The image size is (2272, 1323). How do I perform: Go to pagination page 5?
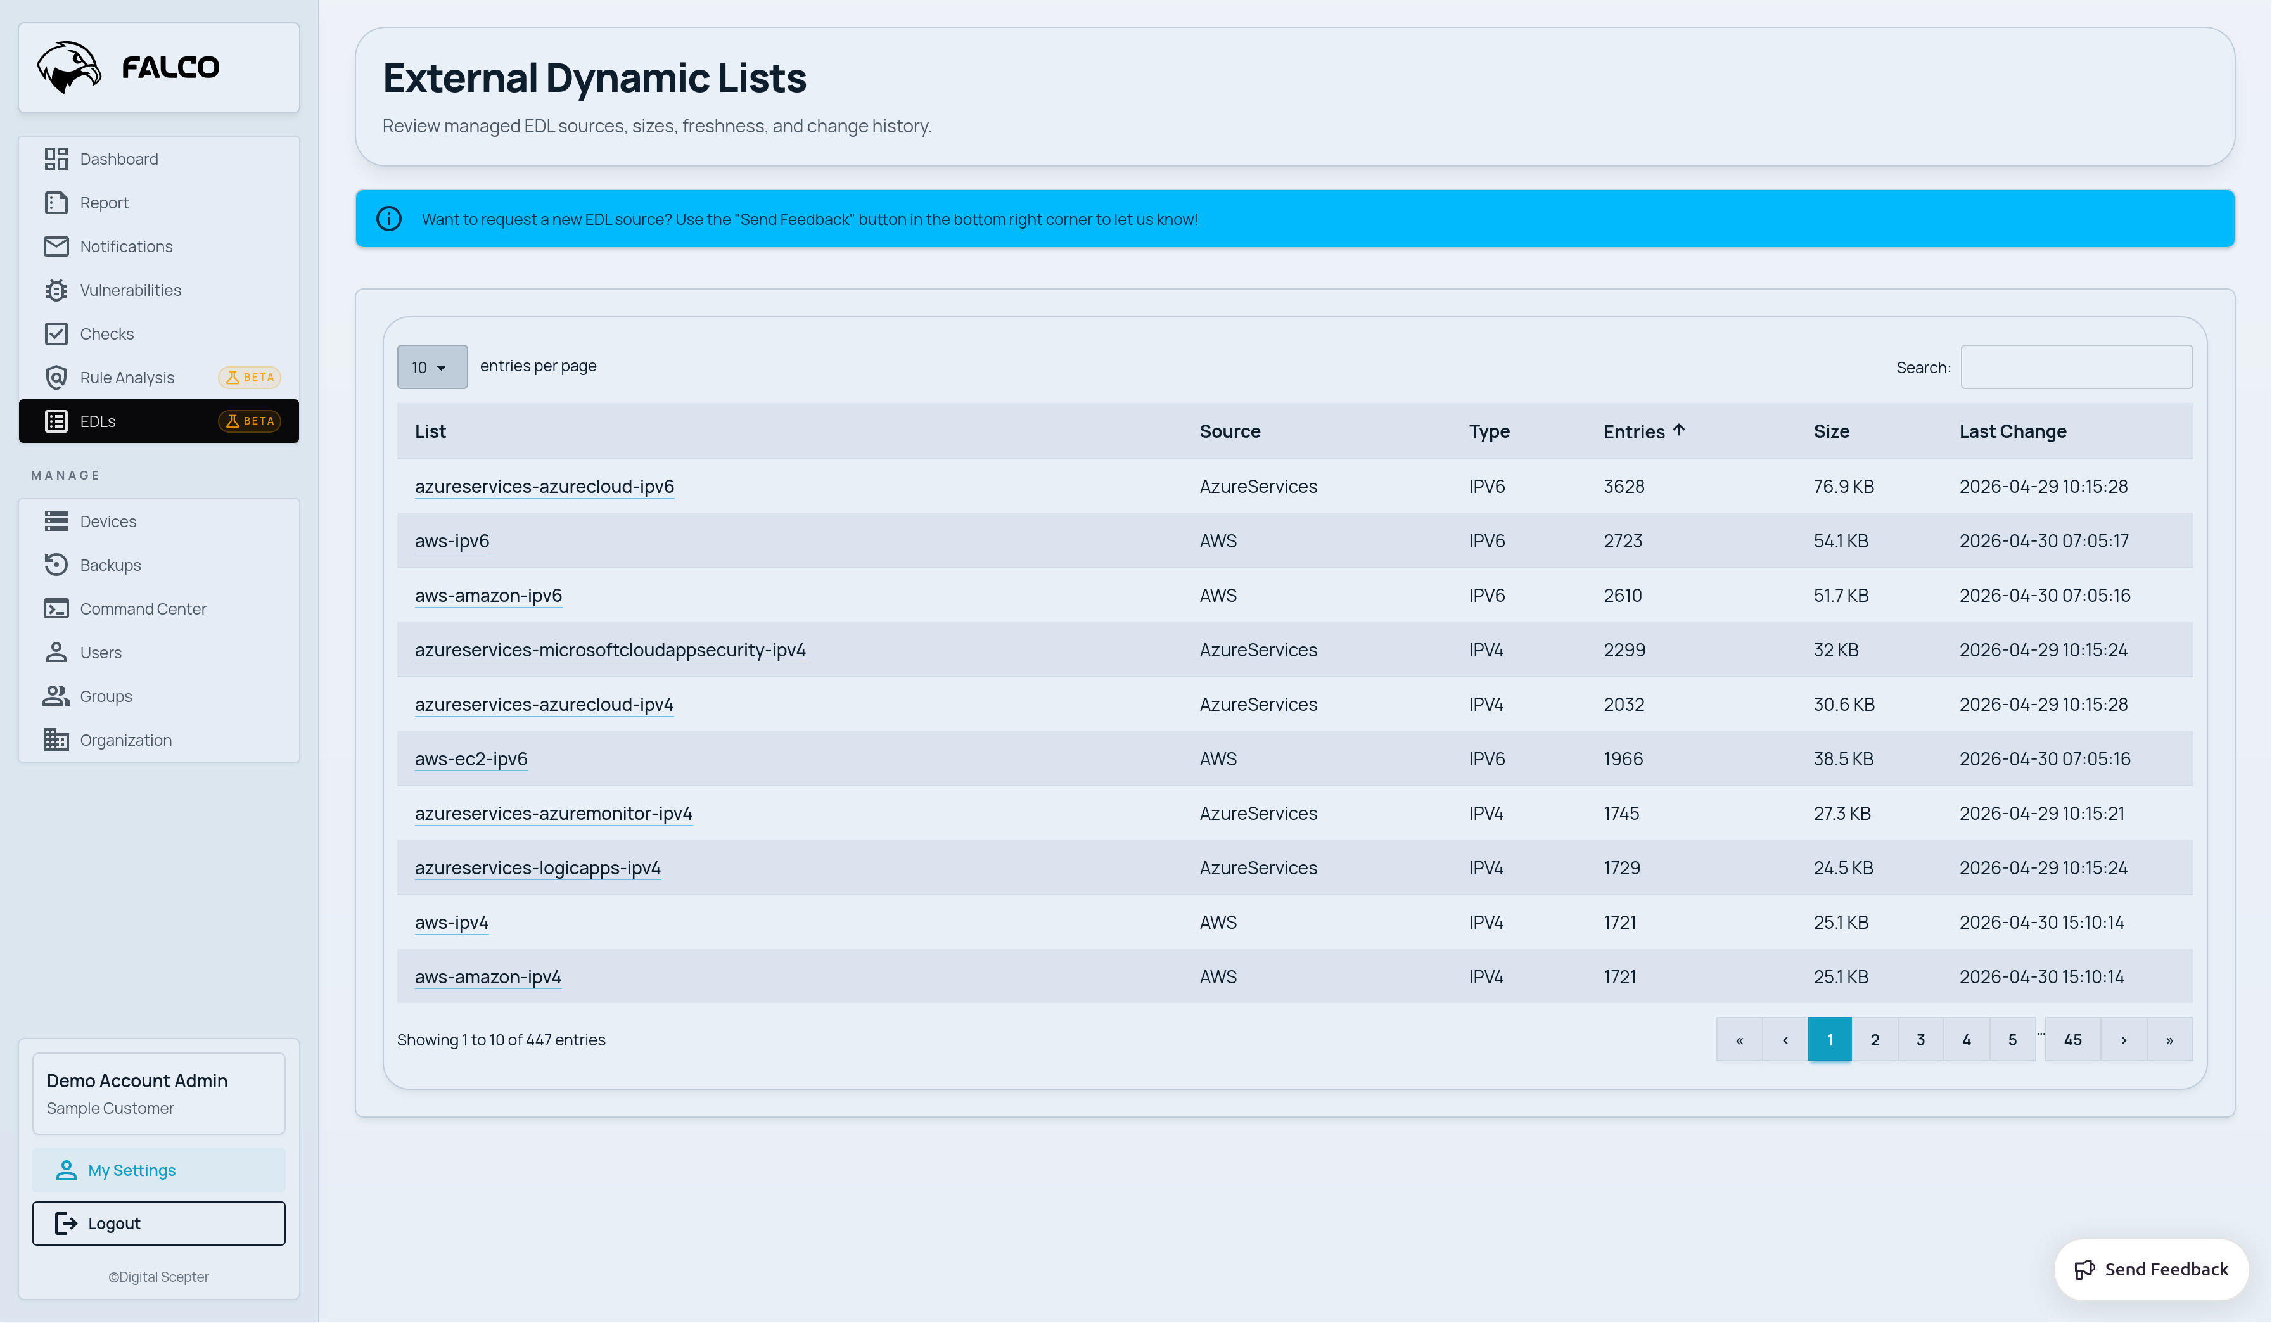(x=2012, y=1040)
